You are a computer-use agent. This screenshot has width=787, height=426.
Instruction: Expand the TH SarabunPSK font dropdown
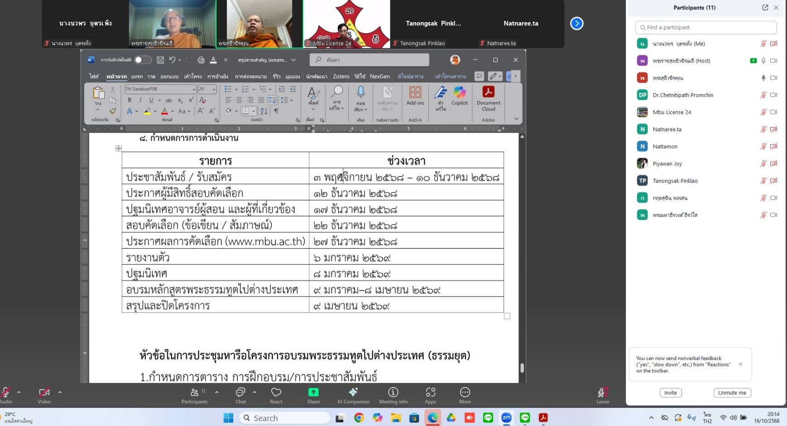click(194, 89)
